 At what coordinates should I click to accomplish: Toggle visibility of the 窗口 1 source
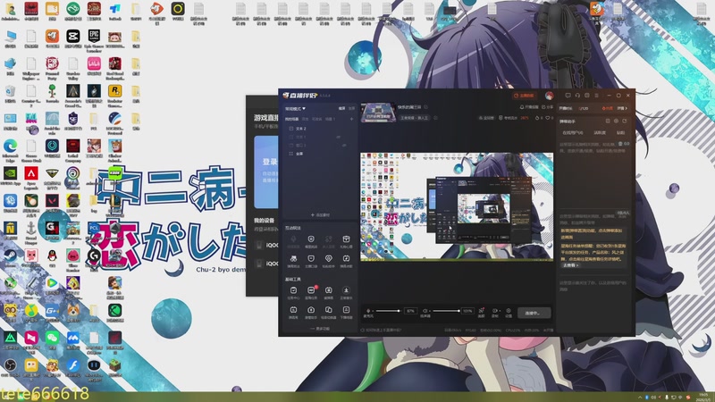[344, 145]
